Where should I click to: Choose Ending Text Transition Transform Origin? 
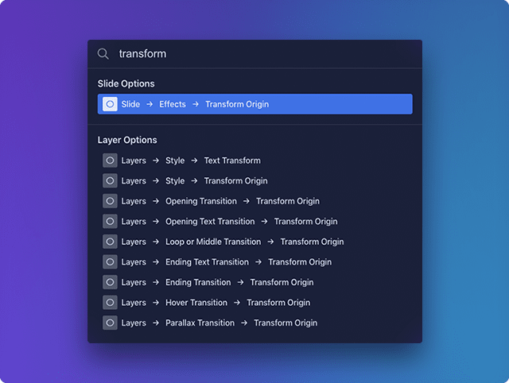click(x=254, y=261)
